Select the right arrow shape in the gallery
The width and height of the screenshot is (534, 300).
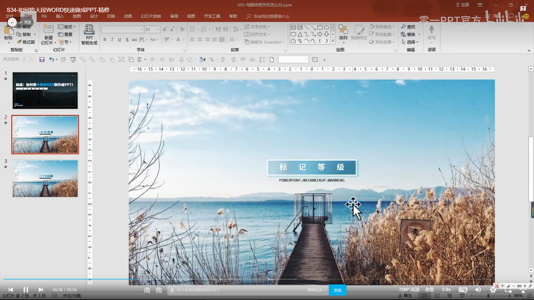point(320,34)
